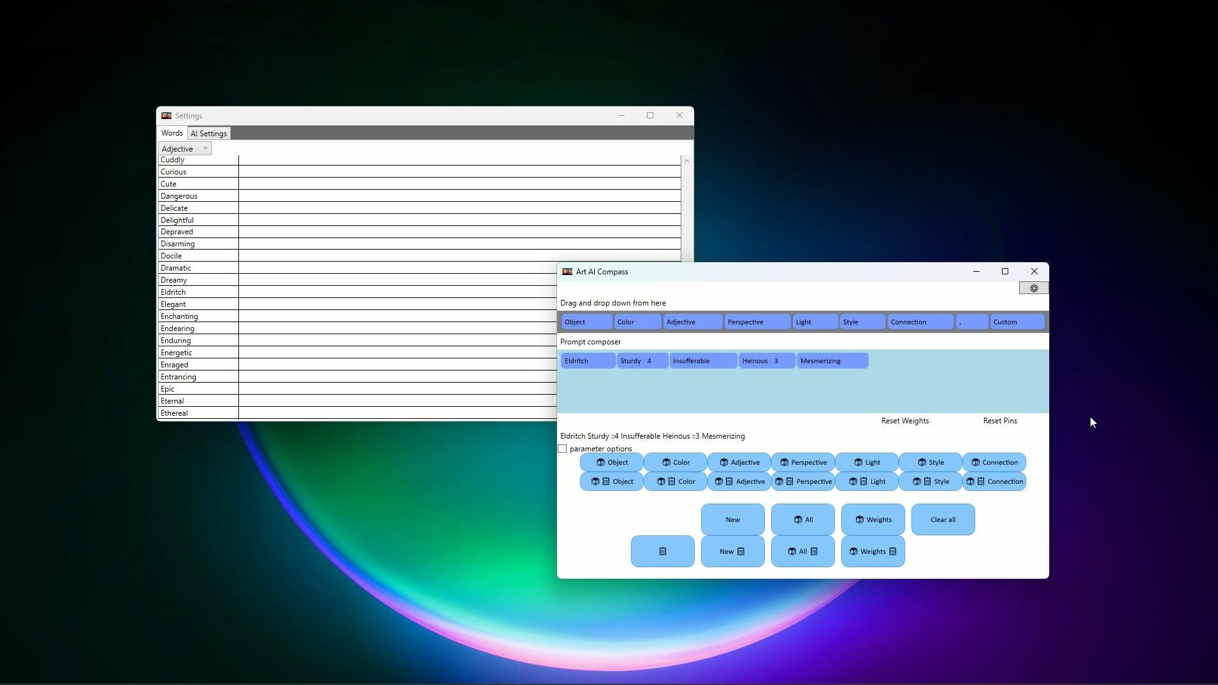
Task: Select the Words tab
Action: pyautogui.click(x=171, y=133)
